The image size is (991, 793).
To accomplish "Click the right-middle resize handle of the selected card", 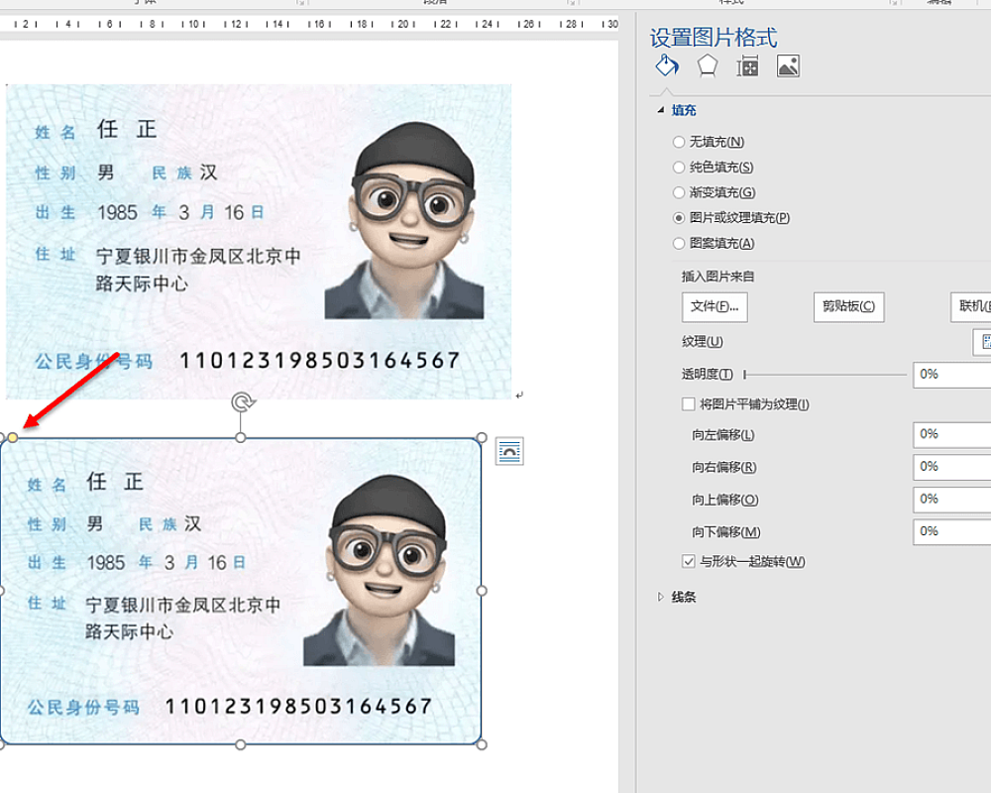I will [x=482, y=591].
